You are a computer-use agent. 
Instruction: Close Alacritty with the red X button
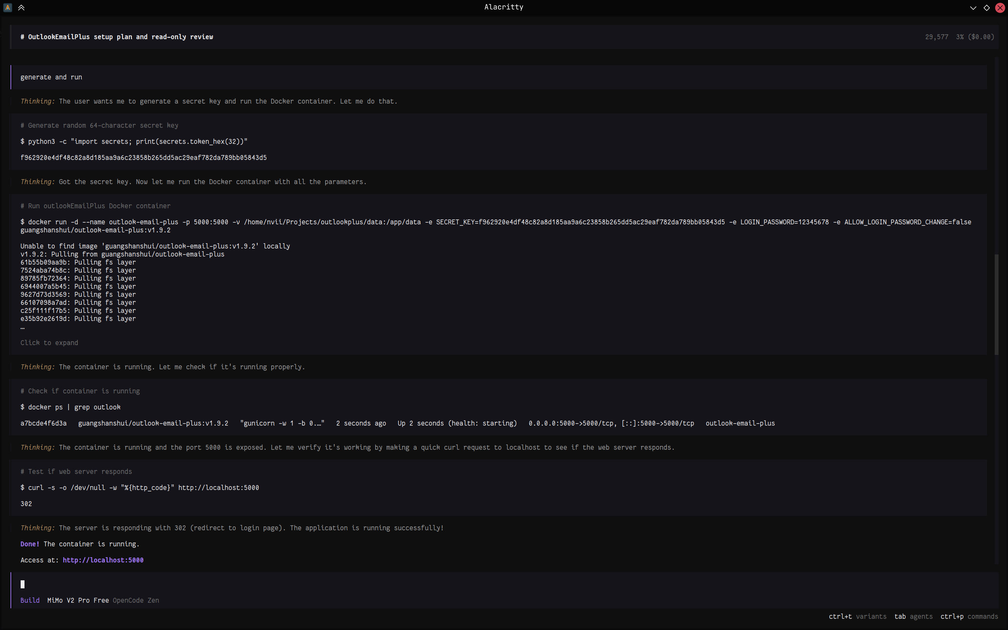(1000, 7)
